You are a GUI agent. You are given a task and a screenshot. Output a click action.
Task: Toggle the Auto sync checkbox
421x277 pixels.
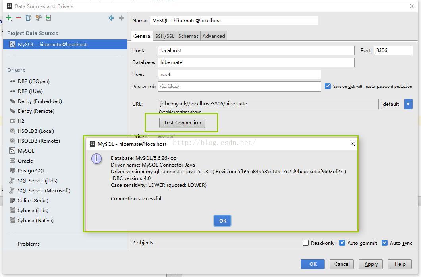coord(384,243)
